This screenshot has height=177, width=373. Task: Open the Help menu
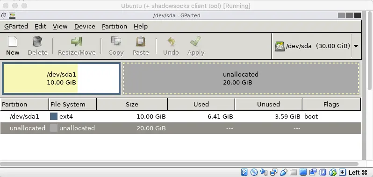click(141, 26)
